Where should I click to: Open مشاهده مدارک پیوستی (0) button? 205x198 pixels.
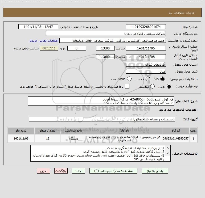tap(113, 171)
